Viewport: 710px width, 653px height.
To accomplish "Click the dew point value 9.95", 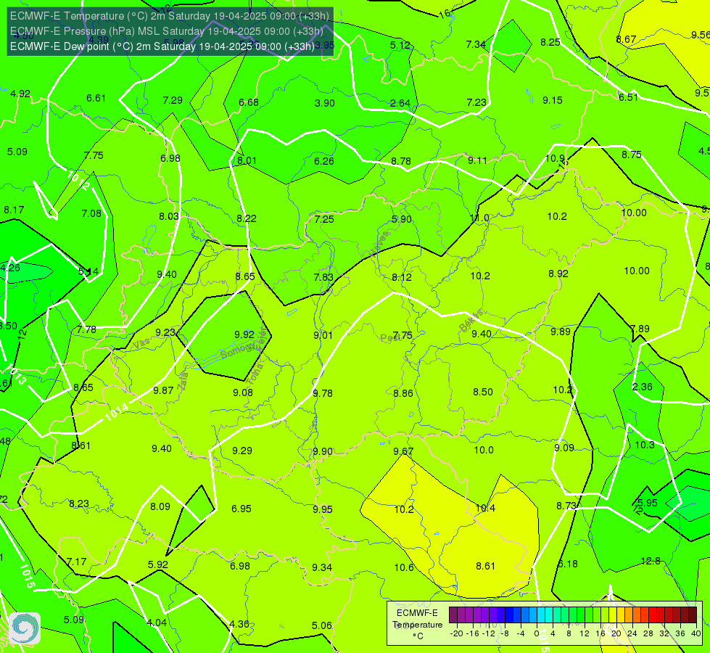I will click(x=323, y=509).
